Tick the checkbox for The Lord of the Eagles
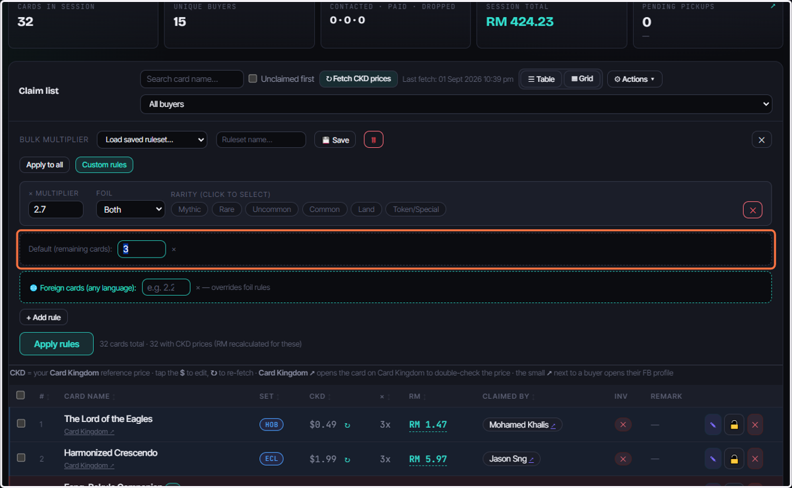This screenshot has width=792, height=488. pos(21,423)
